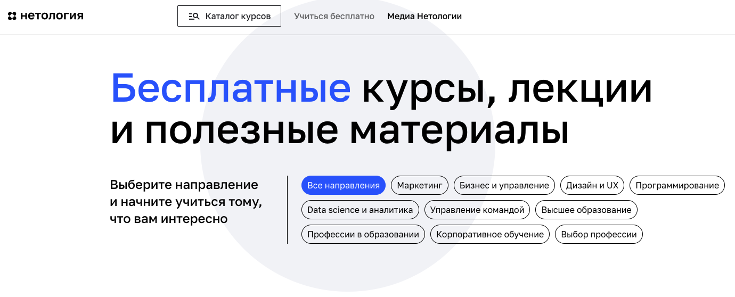
Task: Choose the Высшее образование filter
Action: (586, 210)
